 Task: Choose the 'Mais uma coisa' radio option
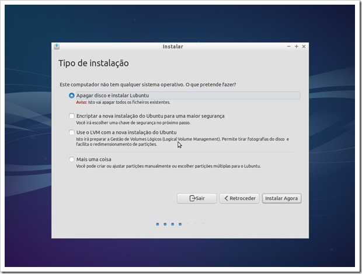(72, 159)
